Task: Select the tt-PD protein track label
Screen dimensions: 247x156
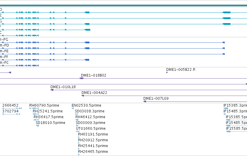Action: (4, 45)
